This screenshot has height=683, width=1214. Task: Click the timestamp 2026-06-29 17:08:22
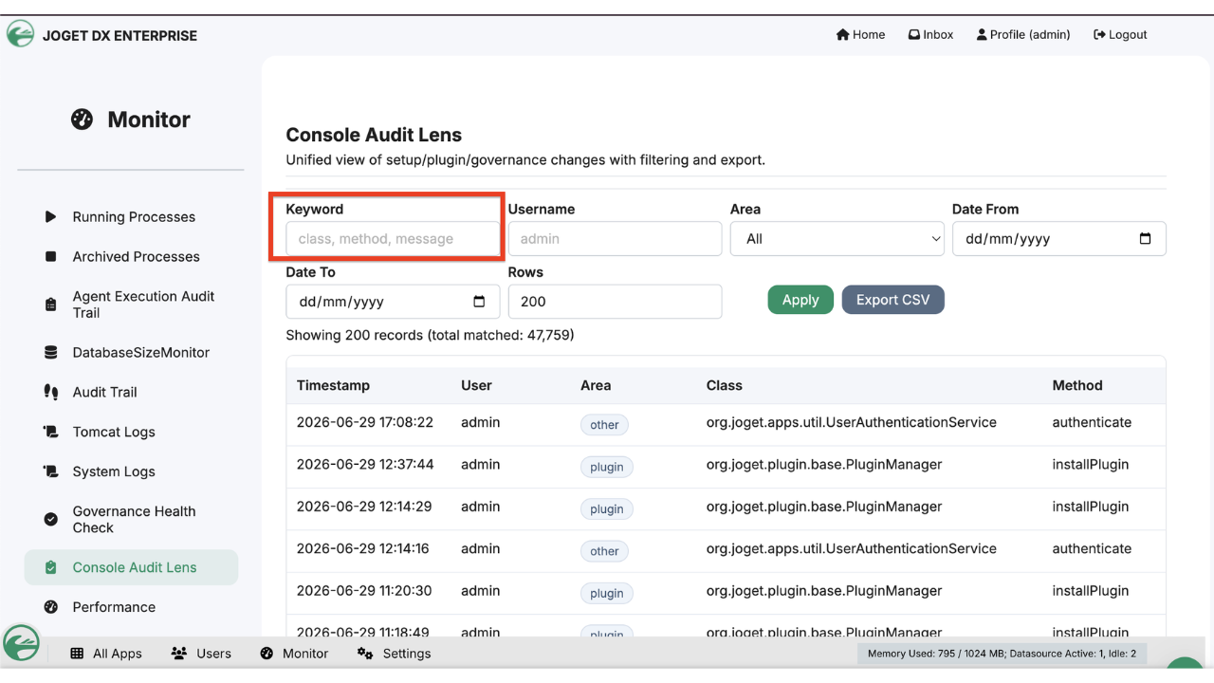point(365,423)
